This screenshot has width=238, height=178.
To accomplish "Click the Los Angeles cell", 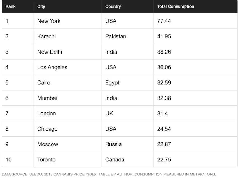I will point(52,67).
